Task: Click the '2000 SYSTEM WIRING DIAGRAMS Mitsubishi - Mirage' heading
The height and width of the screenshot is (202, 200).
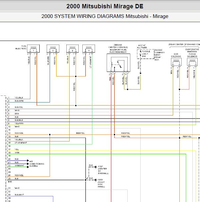Action: click(105, 16)
